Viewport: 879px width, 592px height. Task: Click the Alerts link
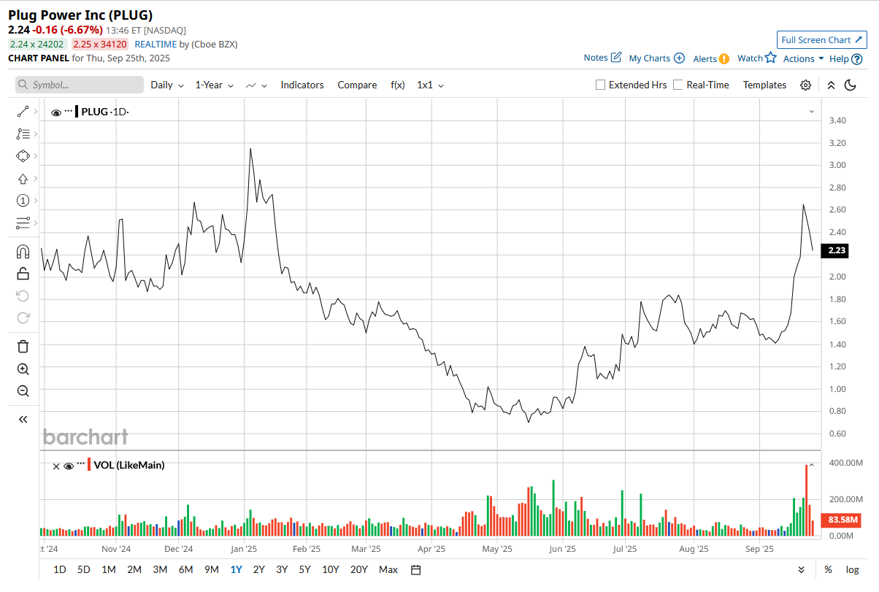pos(705,58)
